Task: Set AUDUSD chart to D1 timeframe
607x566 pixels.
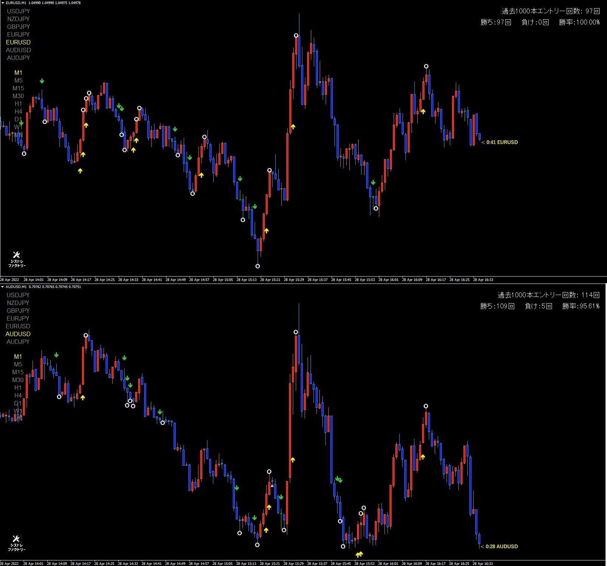Action: point(18,403)
